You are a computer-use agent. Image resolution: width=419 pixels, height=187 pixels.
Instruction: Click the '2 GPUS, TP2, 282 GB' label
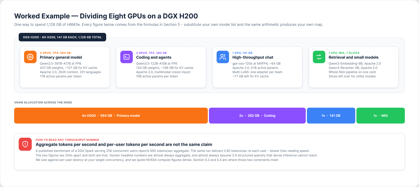(x=151, y=53)
